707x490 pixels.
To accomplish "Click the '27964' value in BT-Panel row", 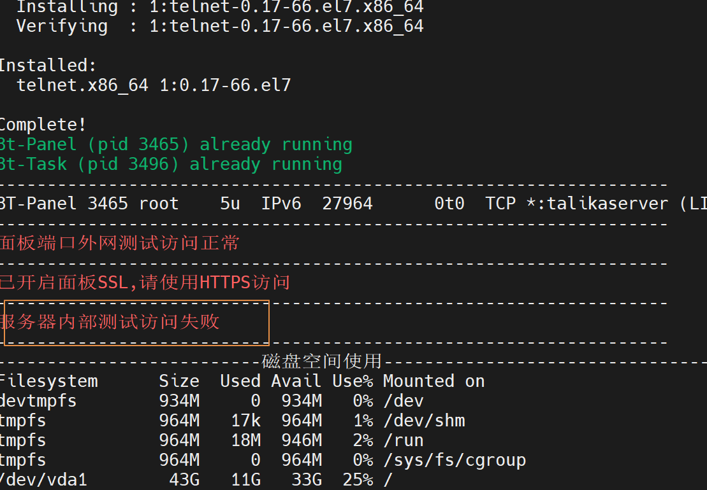I will click(347, 204).
